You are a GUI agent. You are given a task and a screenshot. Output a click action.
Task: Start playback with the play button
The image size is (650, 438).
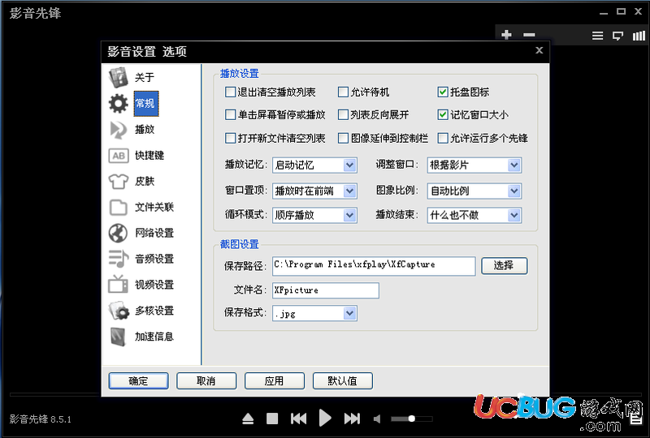326,419
